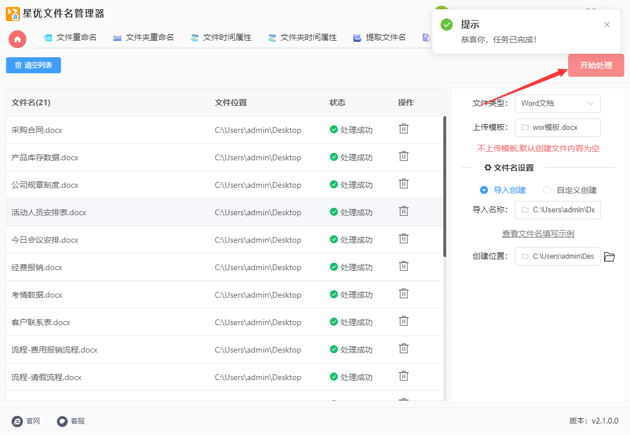
Task: Delete the 考情数据.docx row
Action: tap(403, 294)
